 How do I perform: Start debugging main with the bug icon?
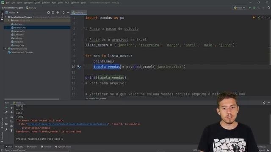tap(254, 8)
